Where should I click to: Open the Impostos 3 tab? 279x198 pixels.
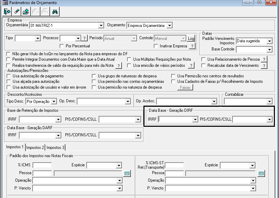(x=55, y=148)
